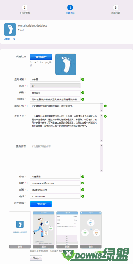Click step 1 upload package circle

pos(25,8)
